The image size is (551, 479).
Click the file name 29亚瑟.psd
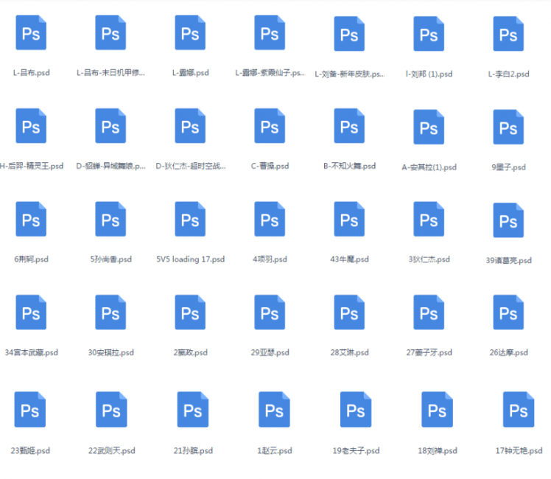click(270, 352)
